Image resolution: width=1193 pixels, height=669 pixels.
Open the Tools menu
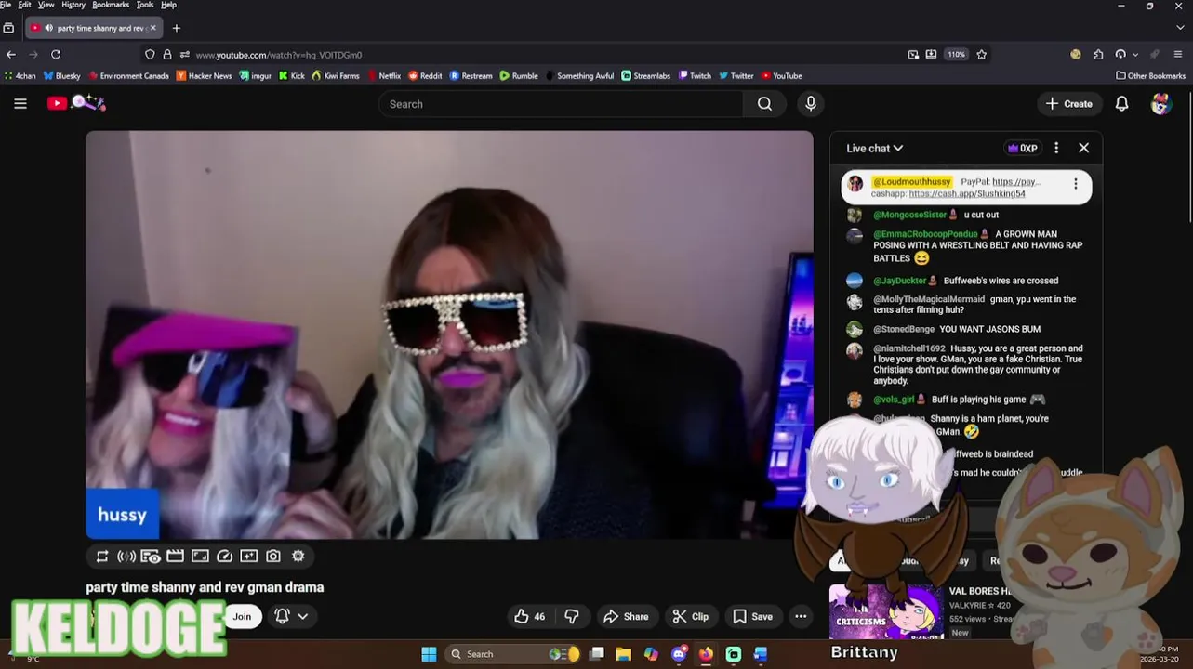click(145, 5)
